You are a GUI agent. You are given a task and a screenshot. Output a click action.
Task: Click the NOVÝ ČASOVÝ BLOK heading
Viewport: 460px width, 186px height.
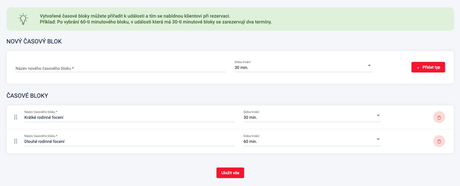[x=34, y=42]
